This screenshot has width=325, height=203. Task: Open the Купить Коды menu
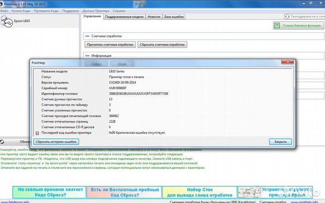[x=21, y=11]
